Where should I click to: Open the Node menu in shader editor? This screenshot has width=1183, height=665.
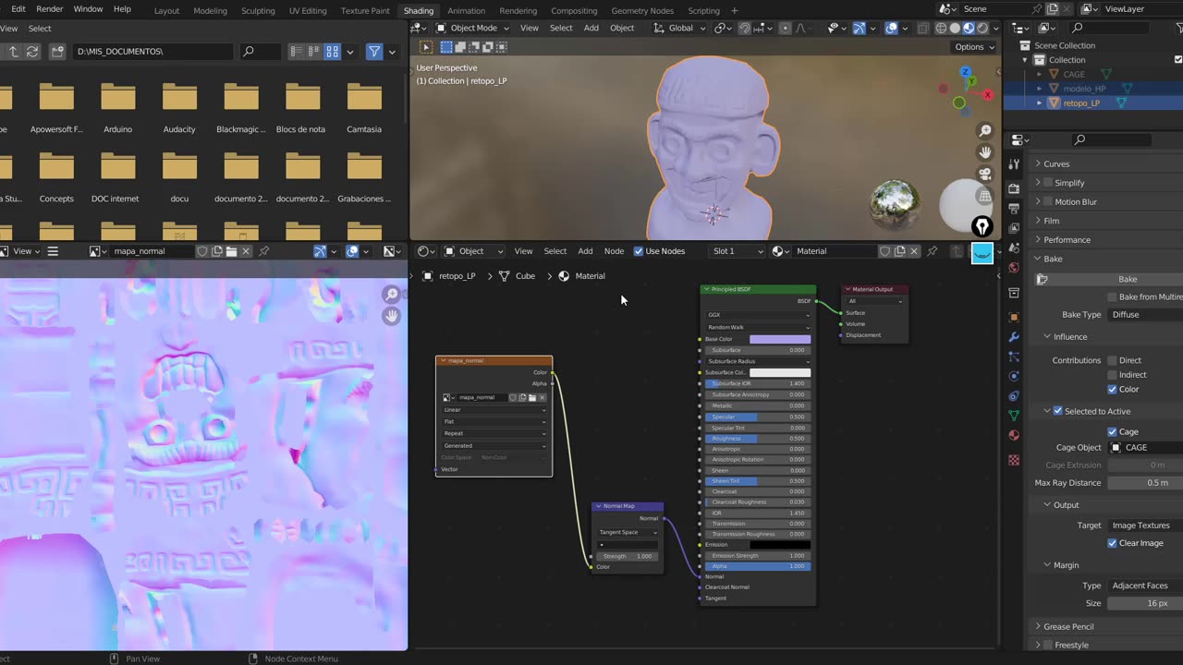click(614, 251)
